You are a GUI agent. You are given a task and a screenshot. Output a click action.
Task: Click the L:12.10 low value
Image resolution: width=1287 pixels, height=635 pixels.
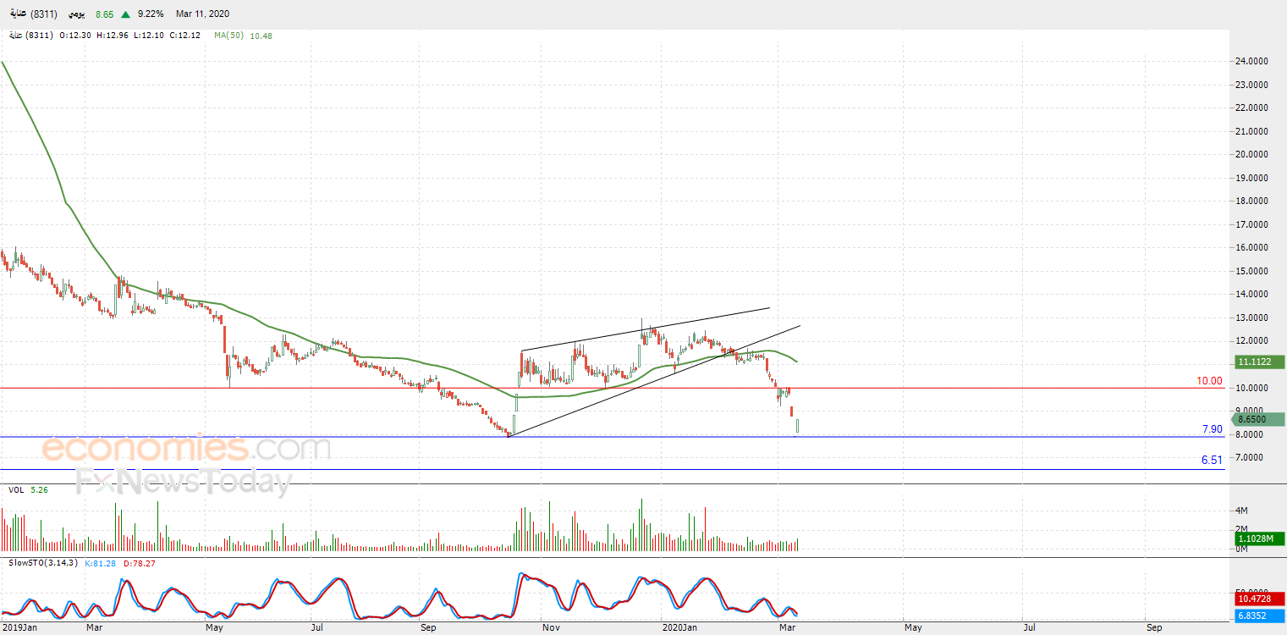[x=148, y=36]
